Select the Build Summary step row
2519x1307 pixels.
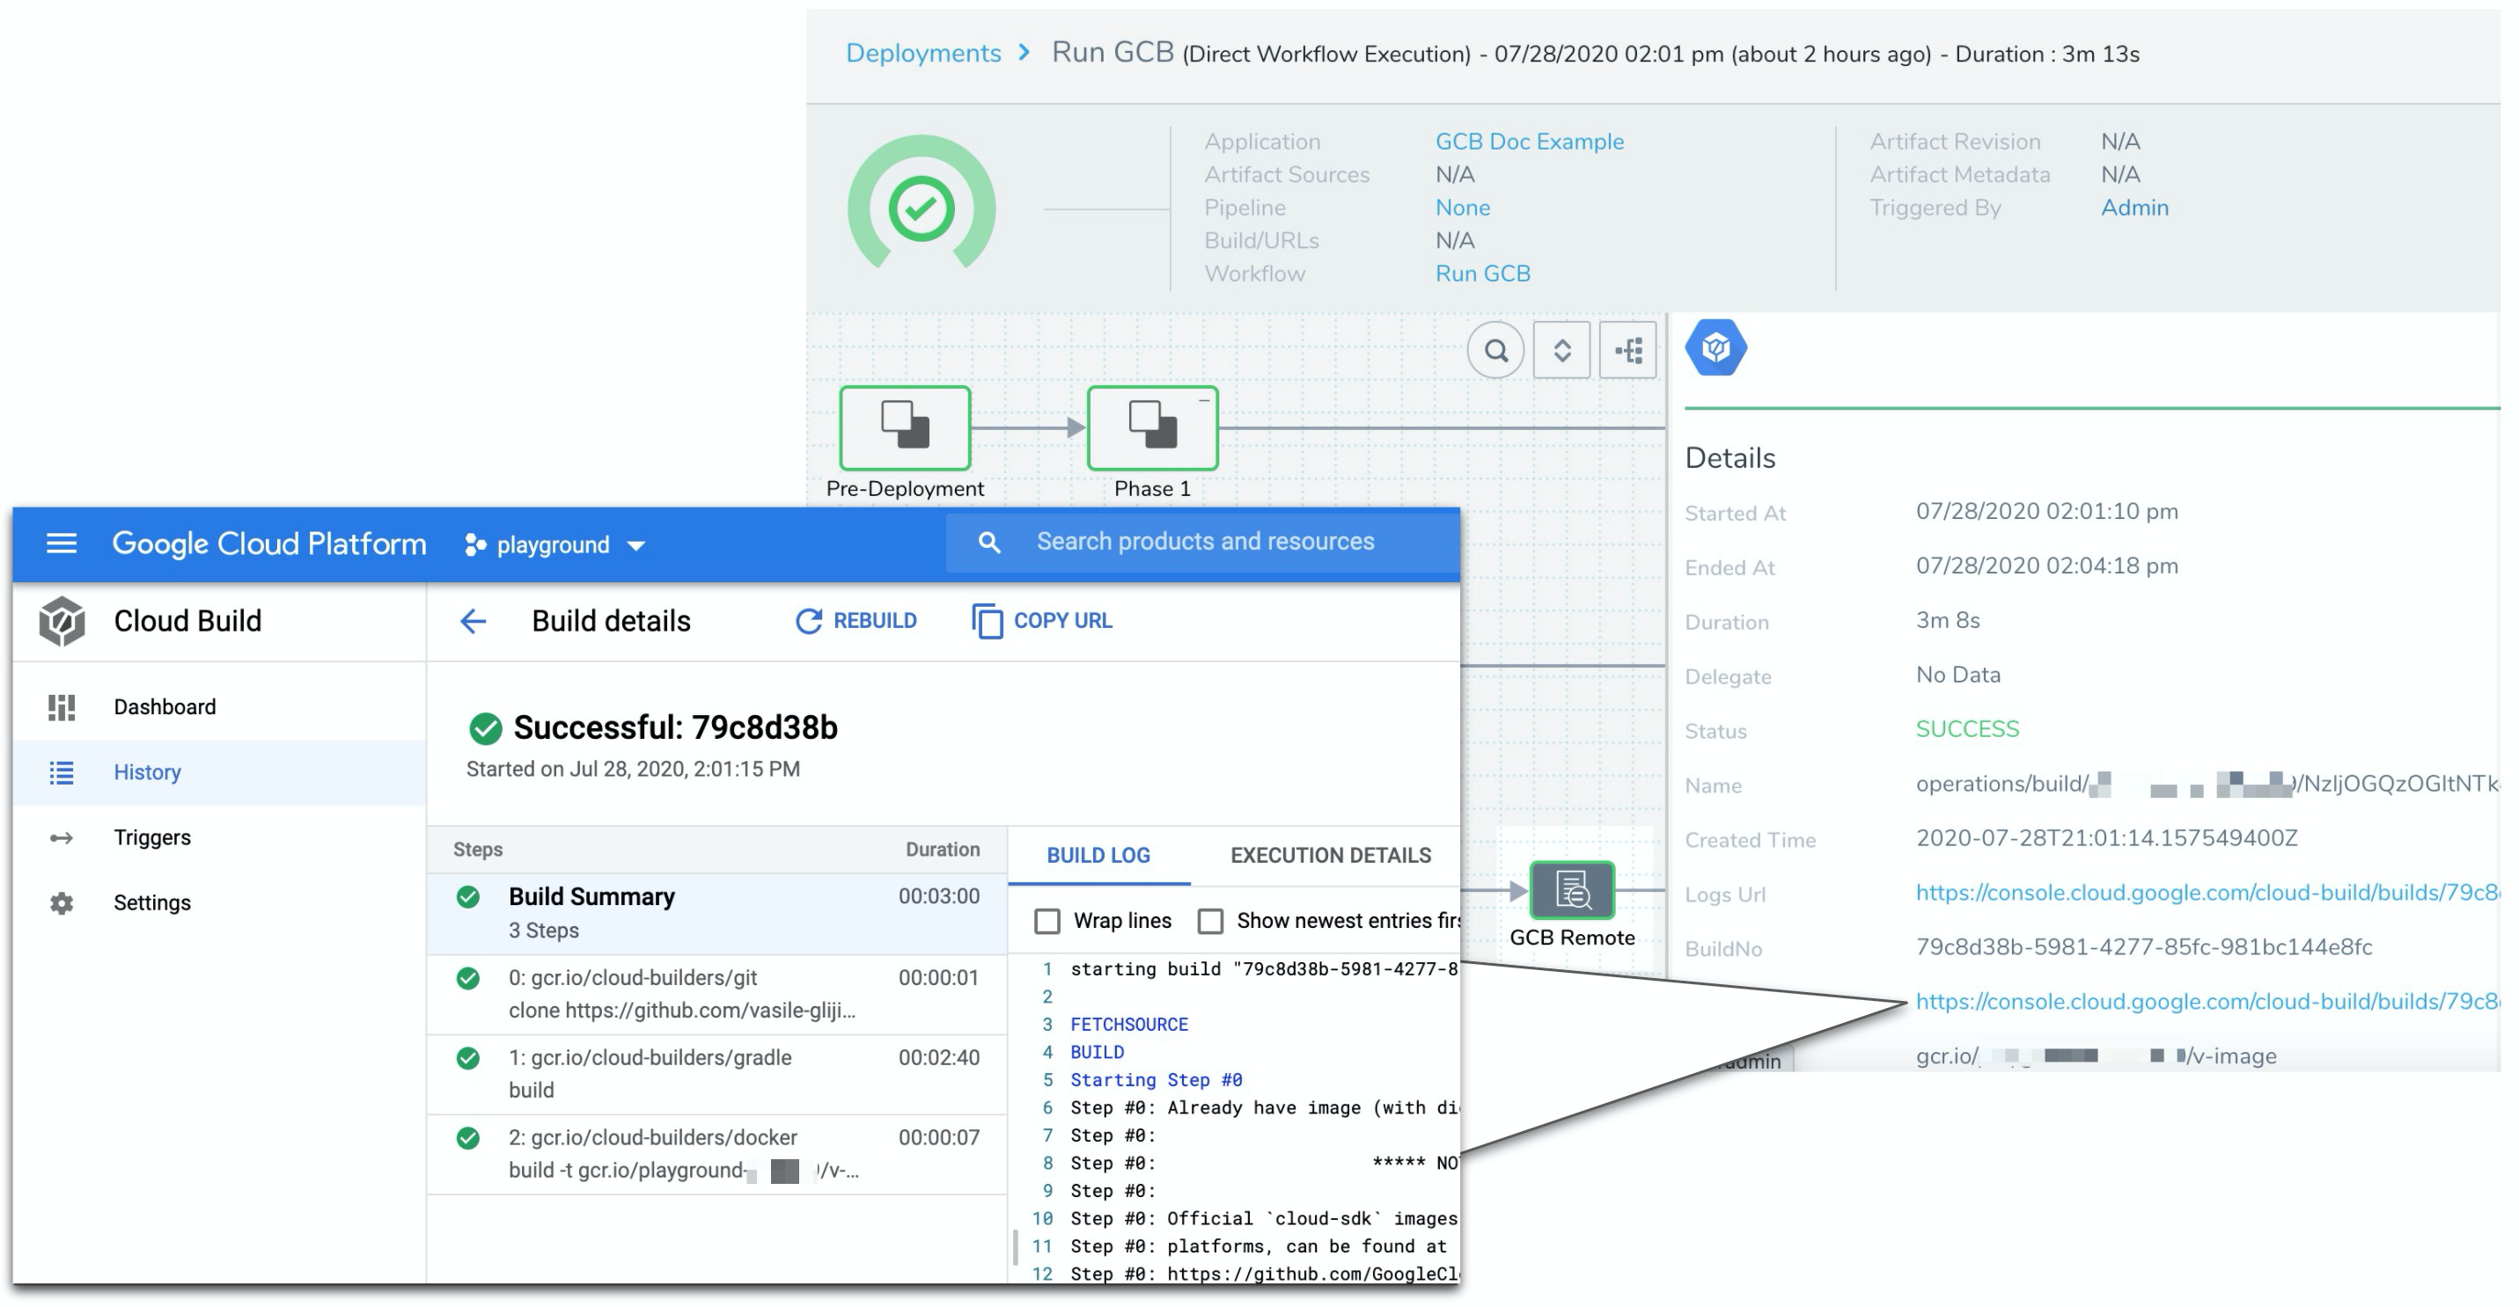pos(716,913)
